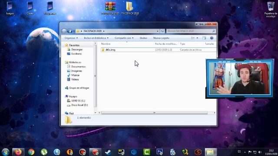Open Camtasia green C taskbar icon
278x156 pixels.
click(147, 152)
